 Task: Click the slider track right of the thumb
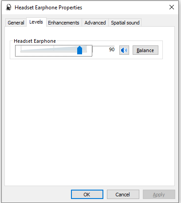pyautogui.click(x=85, y=51)
